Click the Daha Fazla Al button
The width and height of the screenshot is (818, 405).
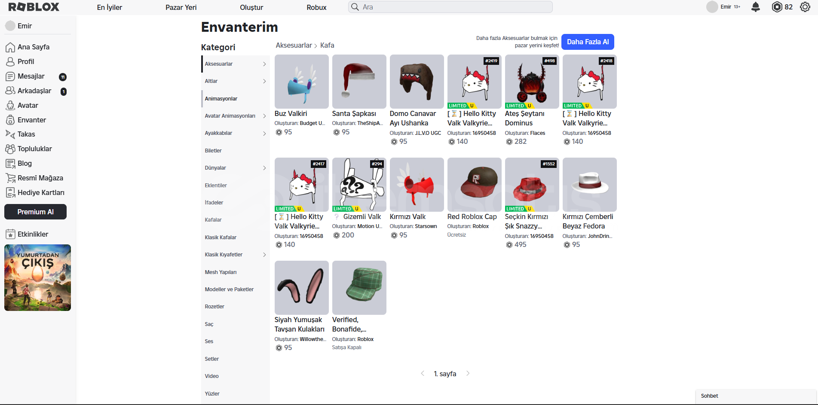click(588, 42)
